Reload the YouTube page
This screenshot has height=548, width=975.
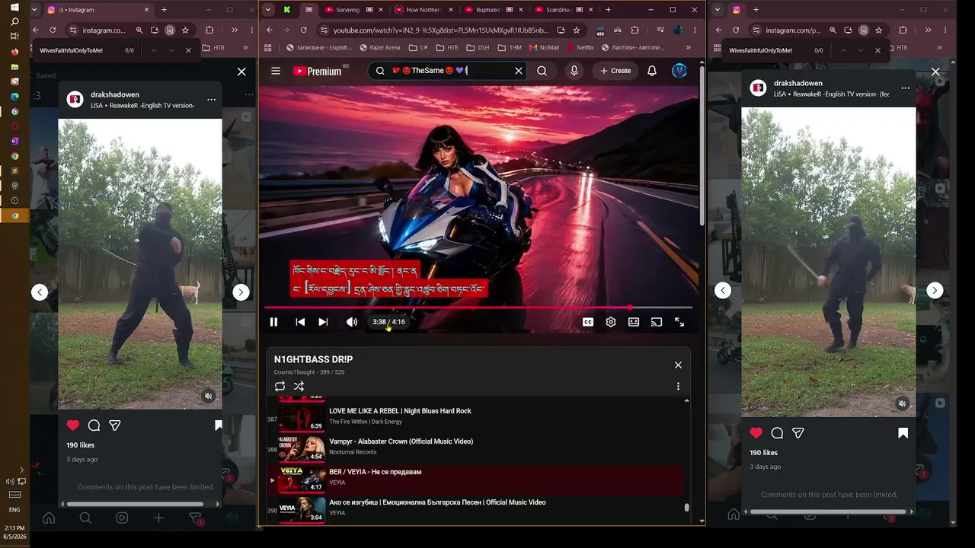[x=304, y=30]
